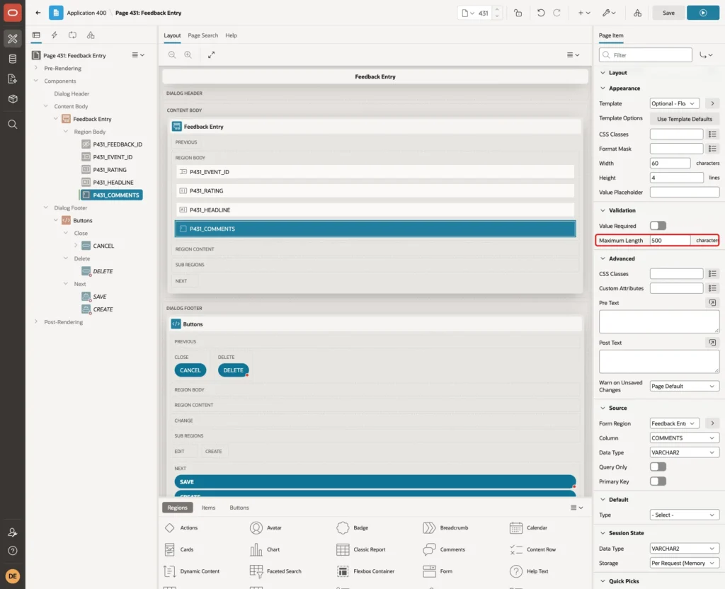
Task: Select P431_HEADLINE item in layout
Action: pos(375,210)
